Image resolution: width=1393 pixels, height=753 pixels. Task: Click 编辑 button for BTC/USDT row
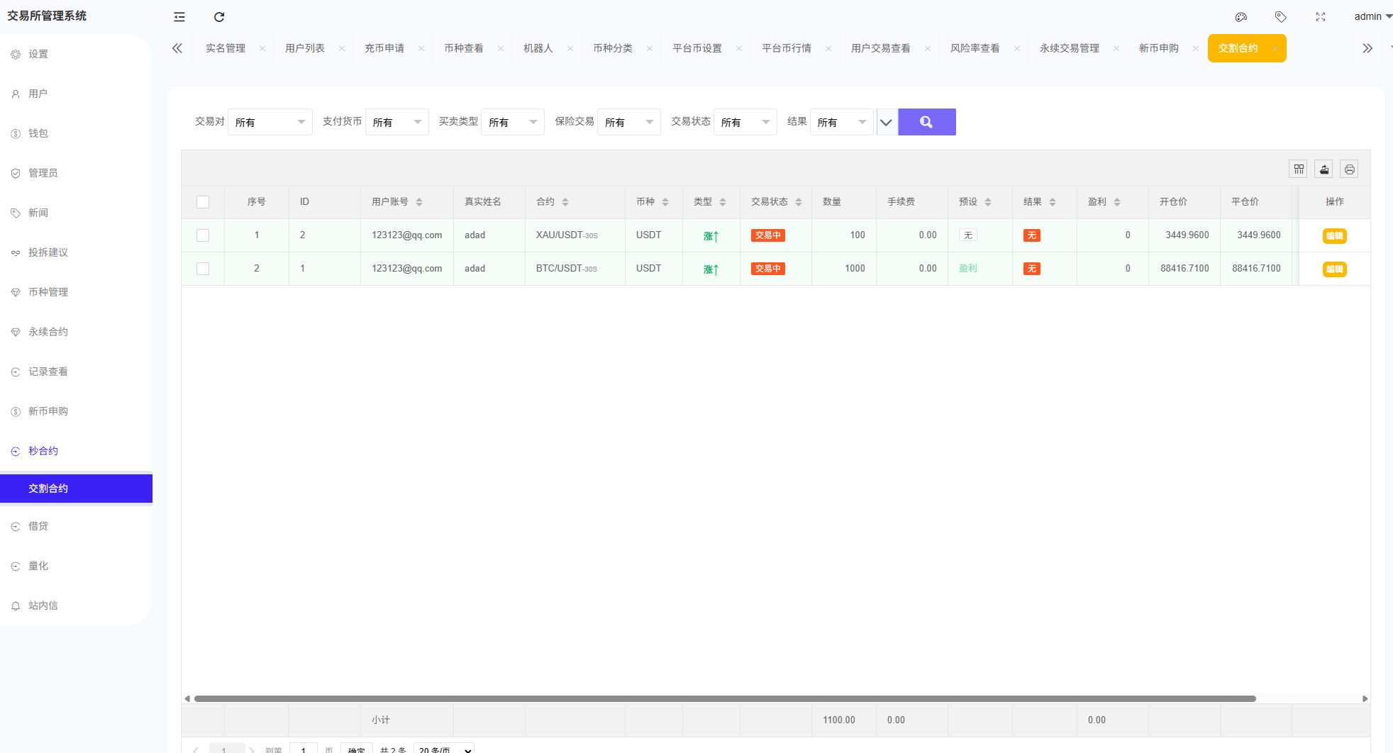click(x=1334, y=269)
